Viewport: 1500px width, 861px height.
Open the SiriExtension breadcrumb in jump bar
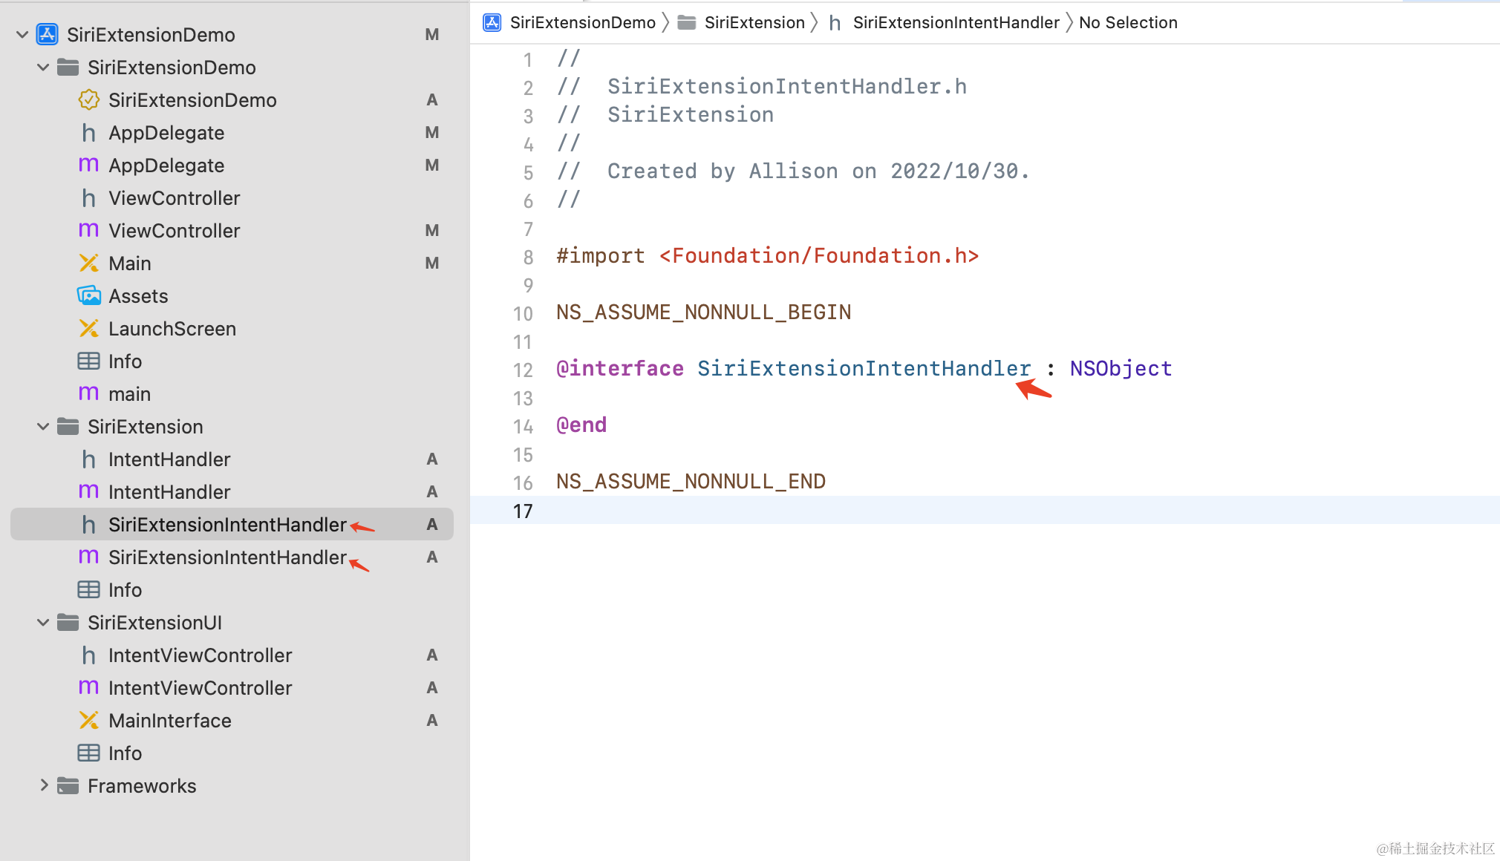click(754, 22)
